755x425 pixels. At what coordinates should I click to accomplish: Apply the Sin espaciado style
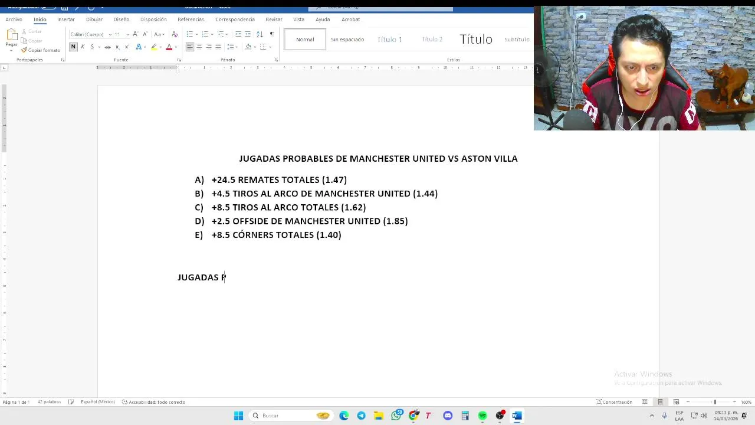tap(347, 40)
